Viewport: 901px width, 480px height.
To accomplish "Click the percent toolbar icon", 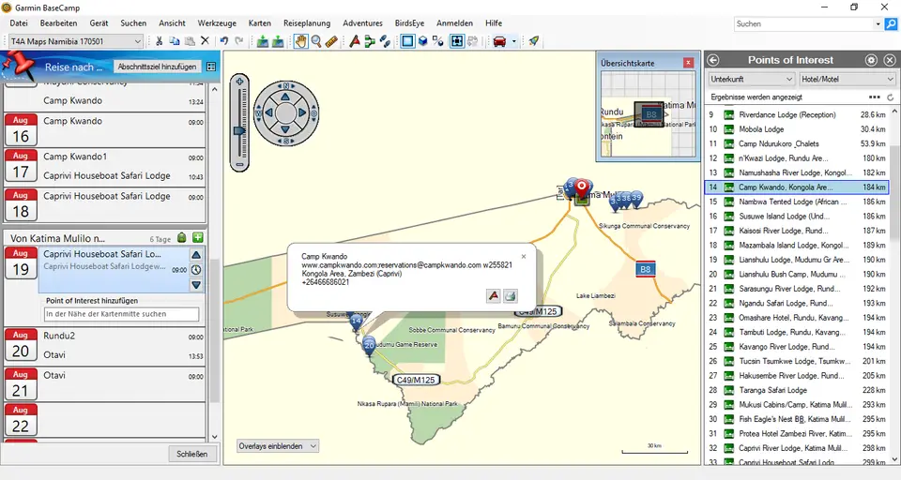I will (x=438, y=41).
